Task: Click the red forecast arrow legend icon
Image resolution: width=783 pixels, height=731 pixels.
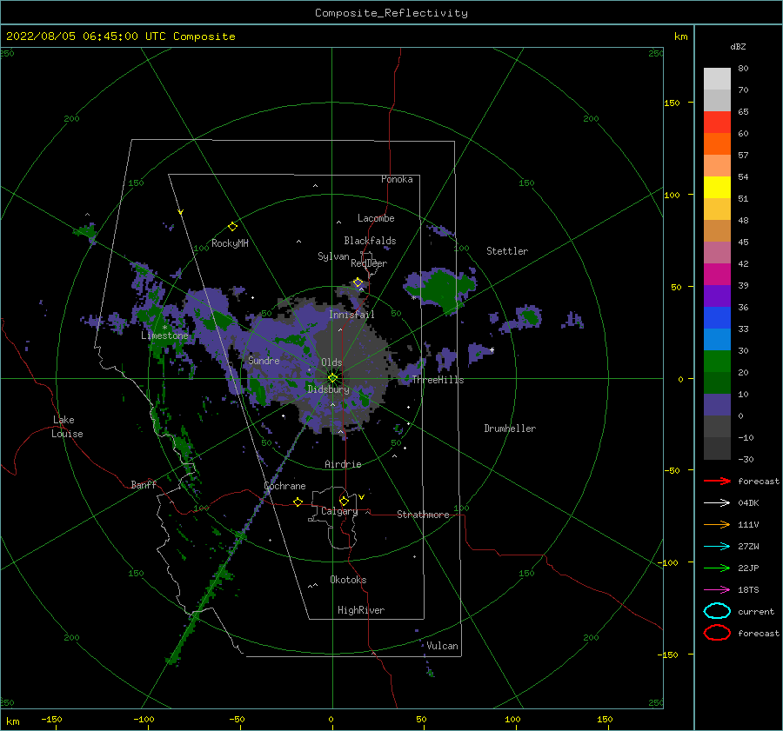Action: coord(717,481)
